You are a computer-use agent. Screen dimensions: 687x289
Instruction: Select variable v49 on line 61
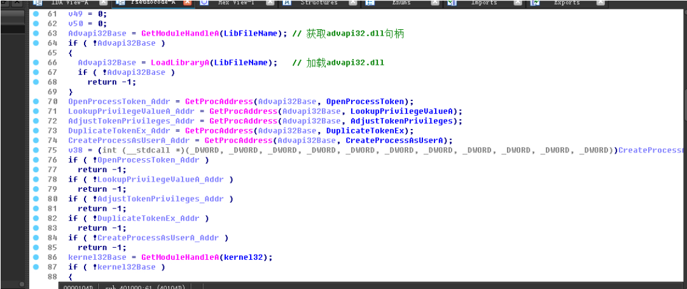(75, 13)
